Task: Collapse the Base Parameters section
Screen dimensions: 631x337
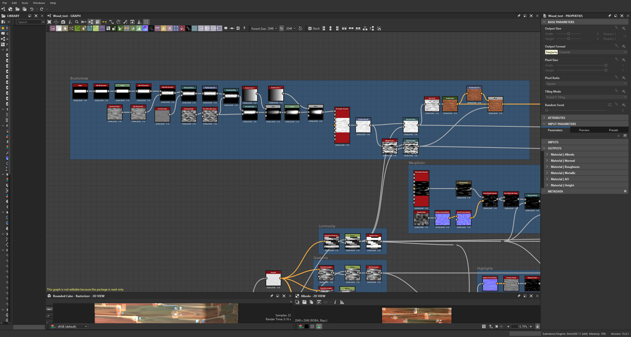Action: (x=544, y=22)
